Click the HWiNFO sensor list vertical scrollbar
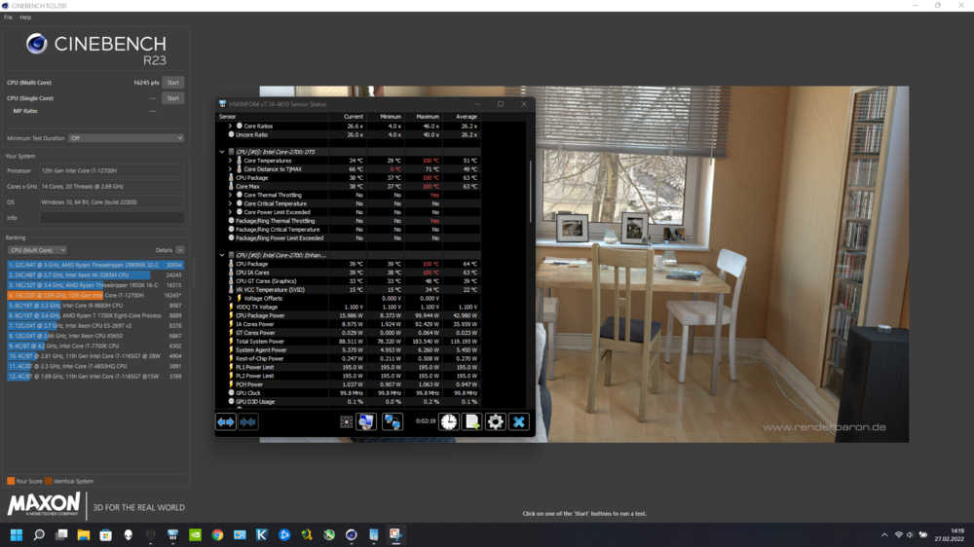 point(531,185)
